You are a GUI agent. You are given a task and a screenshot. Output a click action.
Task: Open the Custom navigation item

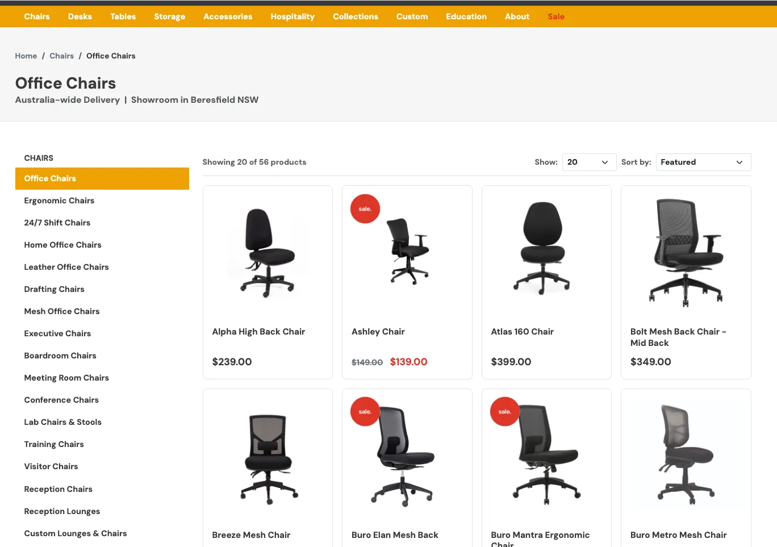(412, 16)
